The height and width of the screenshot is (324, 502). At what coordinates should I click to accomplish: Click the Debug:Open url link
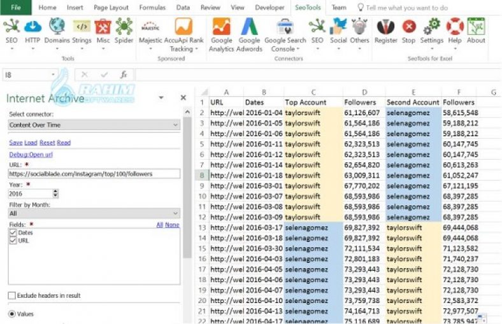tap(31, 155)
